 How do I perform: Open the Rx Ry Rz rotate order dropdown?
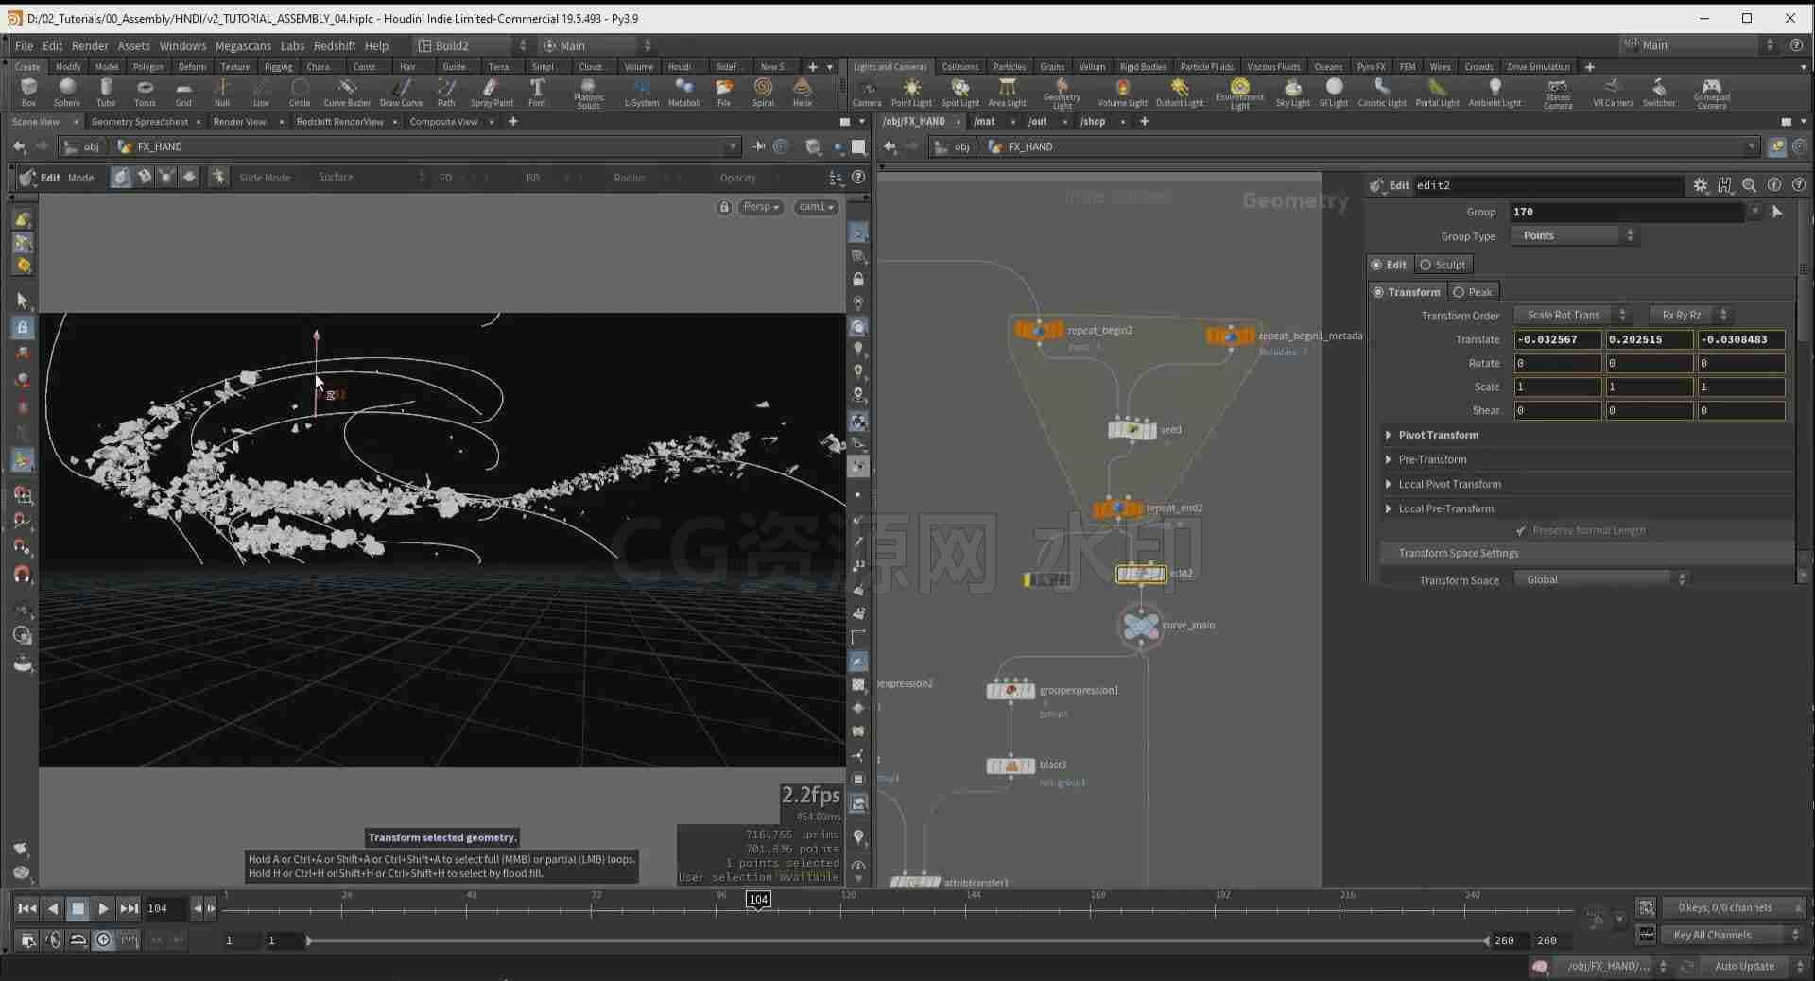point(1691,316)
